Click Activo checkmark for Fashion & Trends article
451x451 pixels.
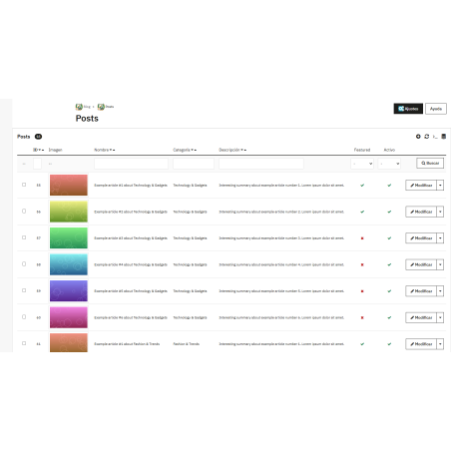[x=389, y=344]
